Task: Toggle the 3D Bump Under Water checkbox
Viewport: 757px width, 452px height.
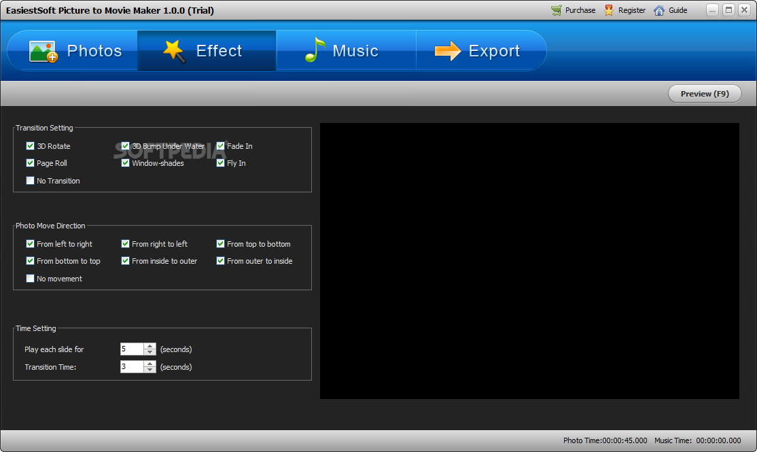Action: pyautogui.click(x=126, y=146)
